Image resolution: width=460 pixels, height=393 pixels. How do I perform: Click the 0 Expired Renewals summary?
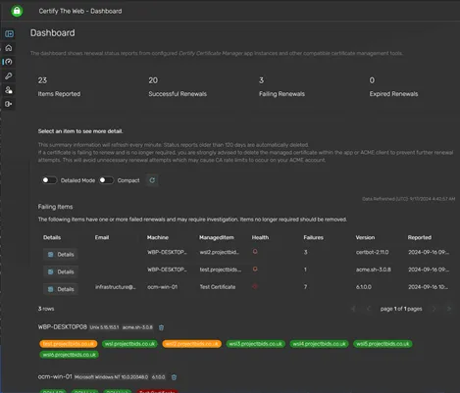pyautogui.click(x=393, y=87)
